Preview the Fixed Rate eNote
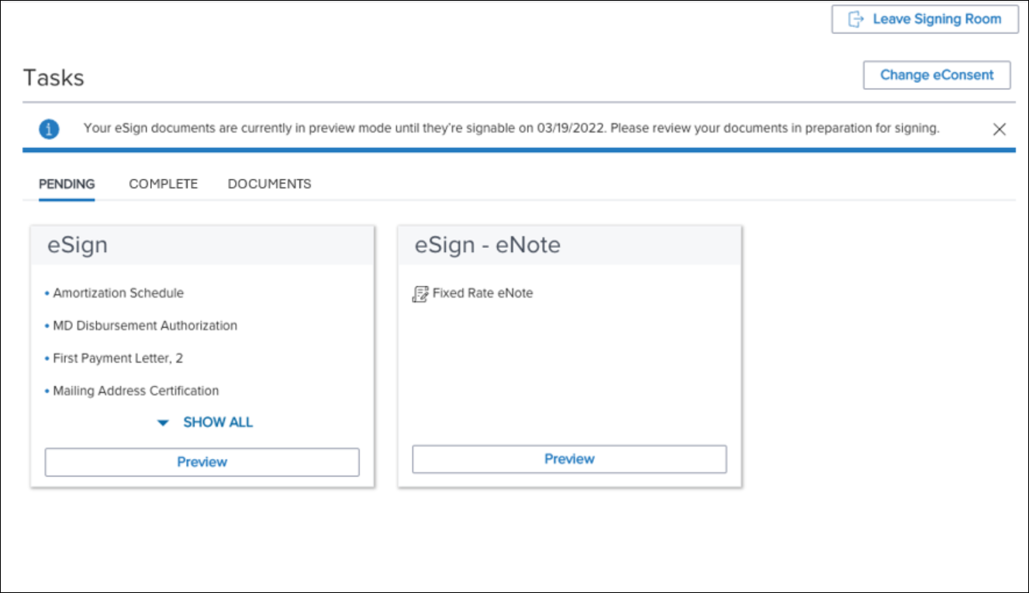The height and width of the screenshot is (593, 1029). point(569,458)
